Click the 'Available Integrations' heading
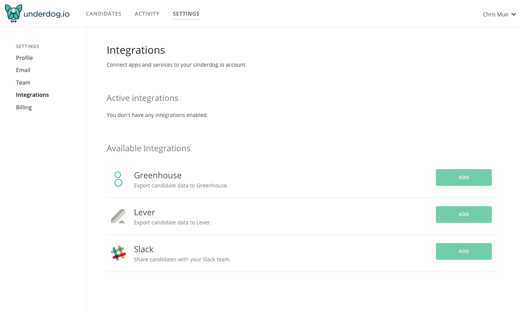This screenshot has width=520, height=312. [148, 149]
